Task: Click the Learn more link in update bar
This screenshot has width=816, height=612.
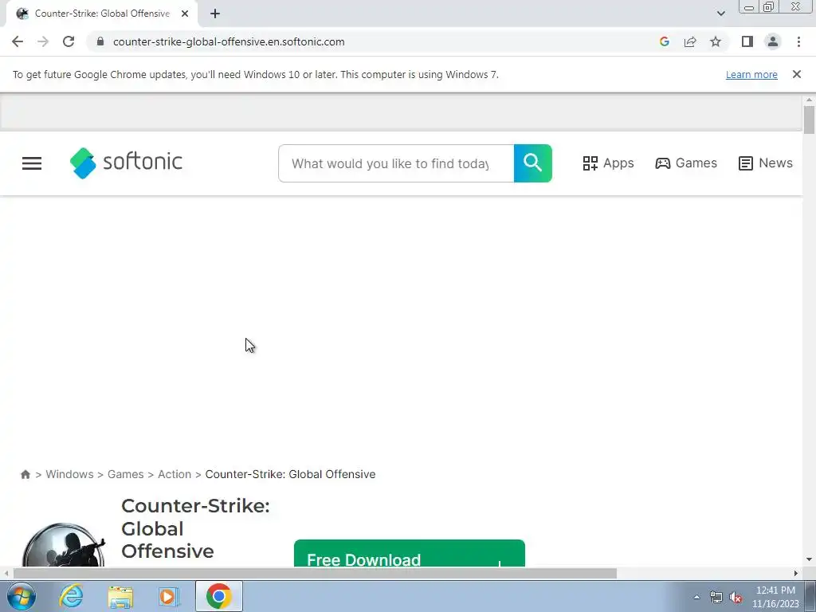Action: pos(751,74)
